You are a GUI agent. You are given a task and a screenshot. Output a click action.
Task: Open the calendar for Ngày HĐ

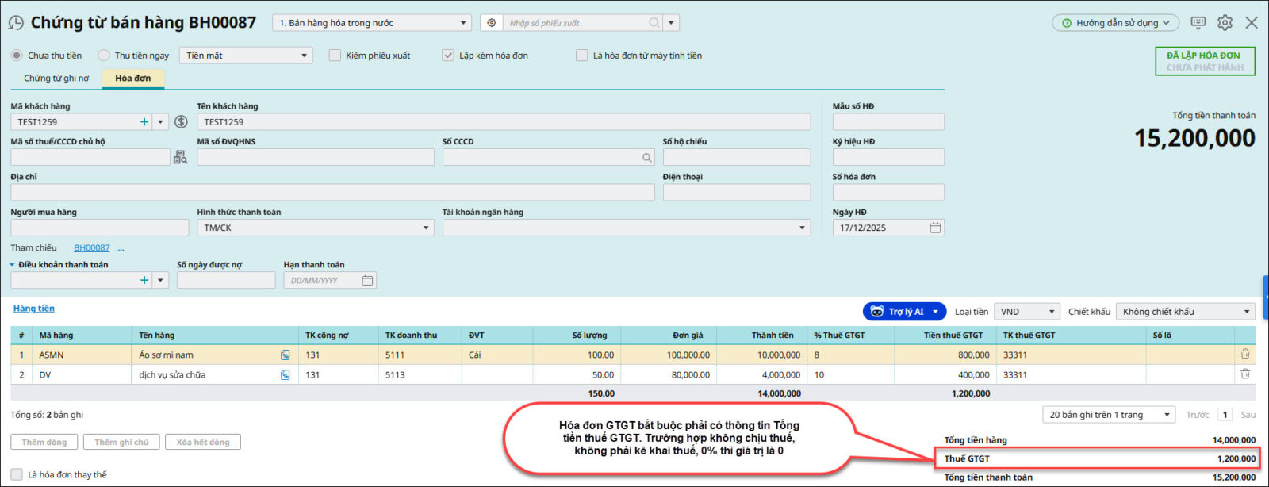click(935, 228)
